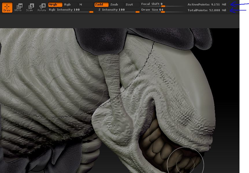Switch to Zsub mode

[116, 5]
